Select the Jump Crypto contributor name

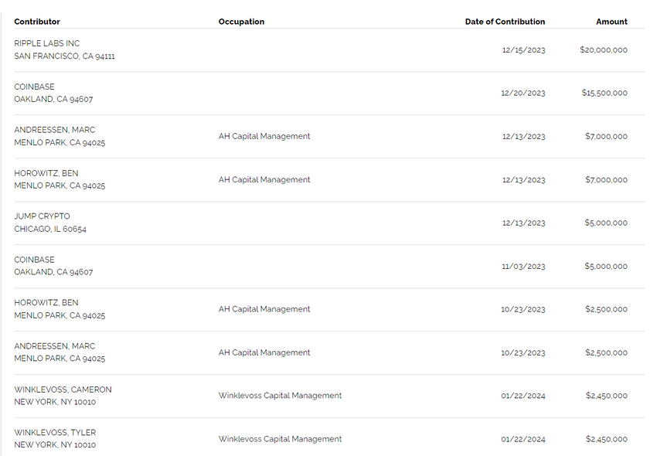(42, 216)
